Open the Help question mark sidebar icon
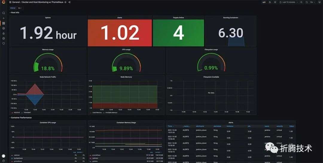 coord(4,161)
